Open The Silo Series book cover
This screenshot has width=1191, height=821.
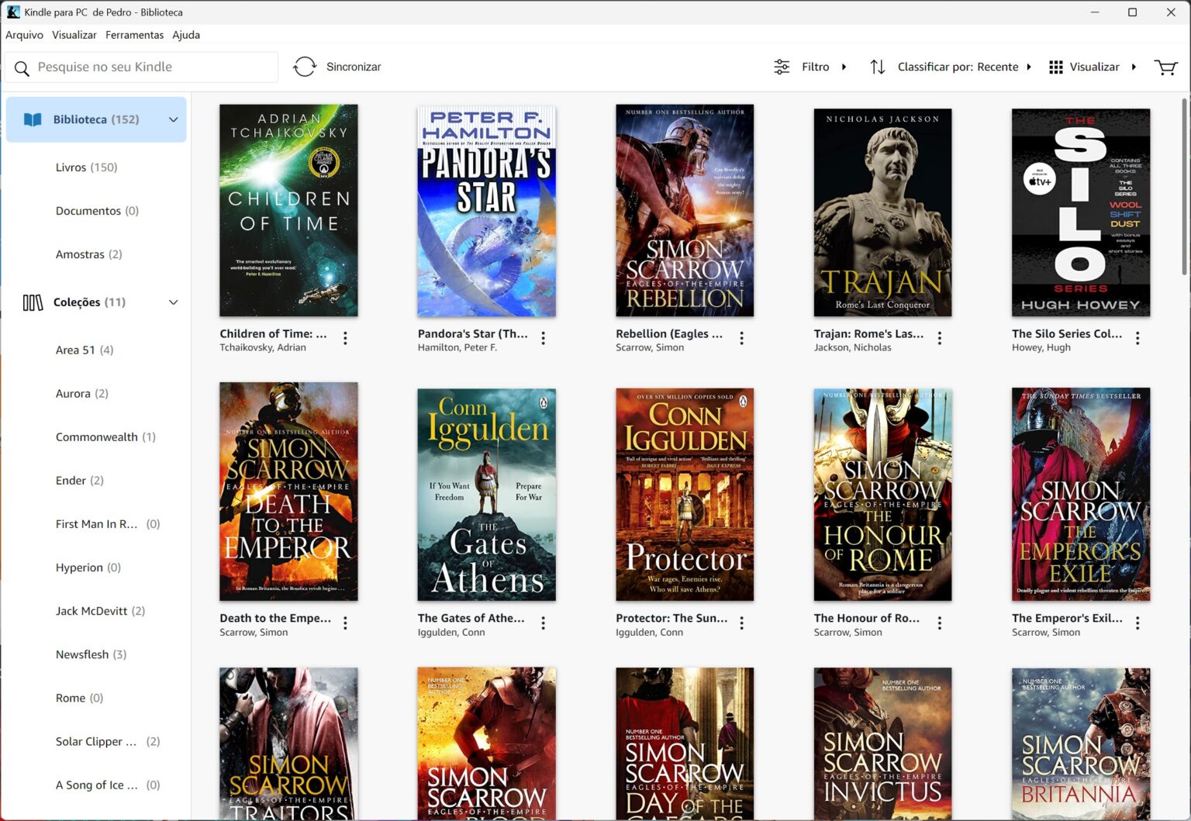(x=1081, y=212)
